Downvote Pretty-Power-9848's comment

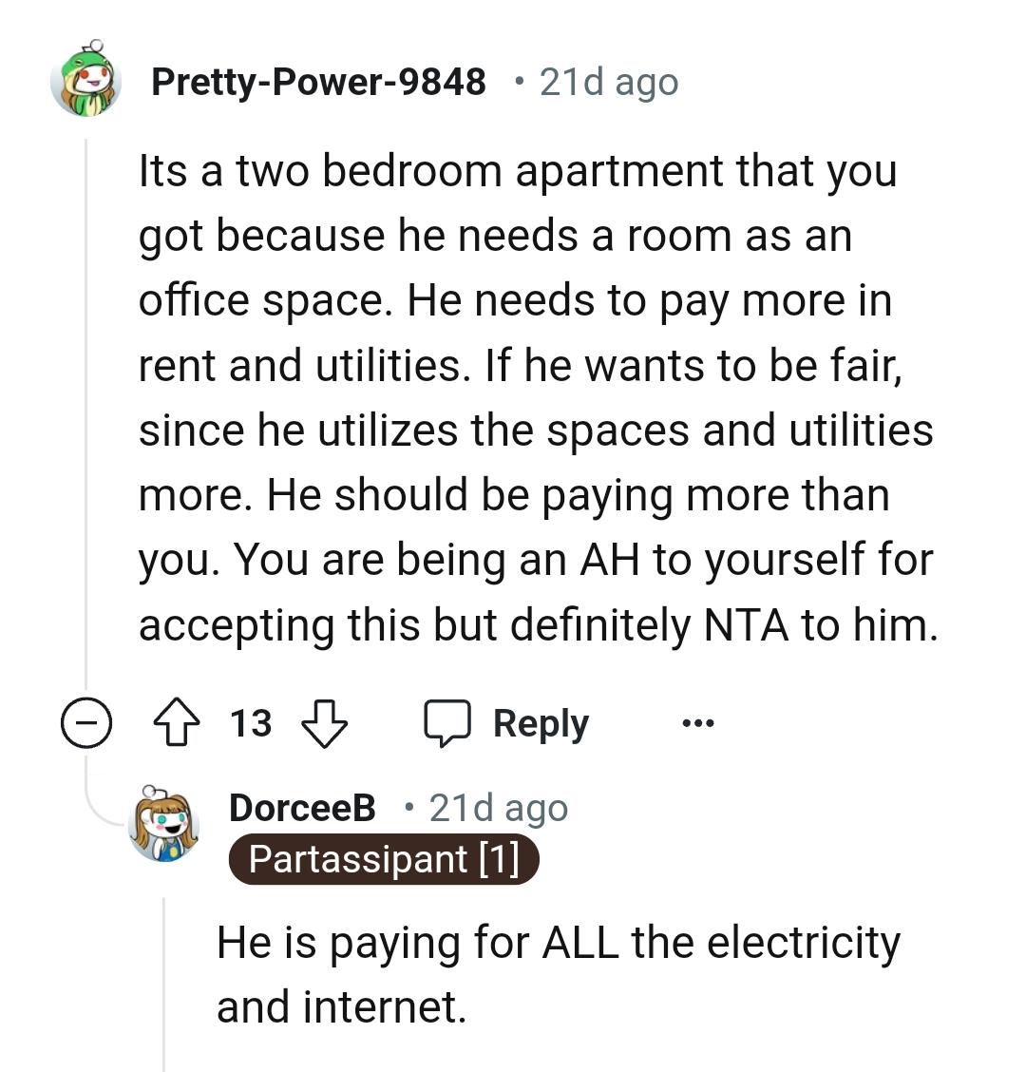pos(324,724)
